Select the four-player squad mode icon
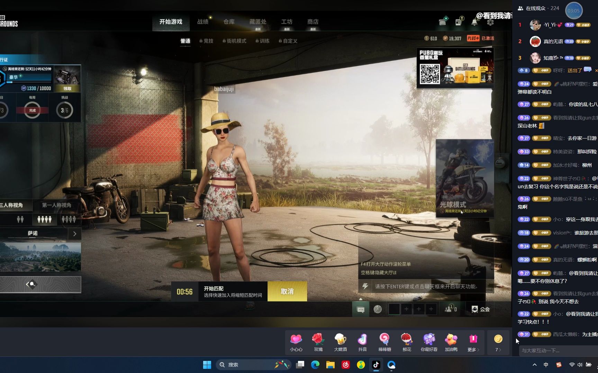 45,219
